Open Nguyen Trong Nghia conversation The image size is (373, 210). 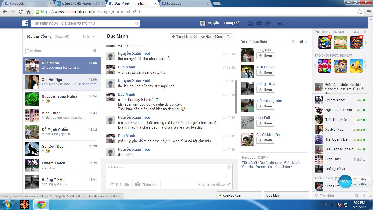click(62, 99)
